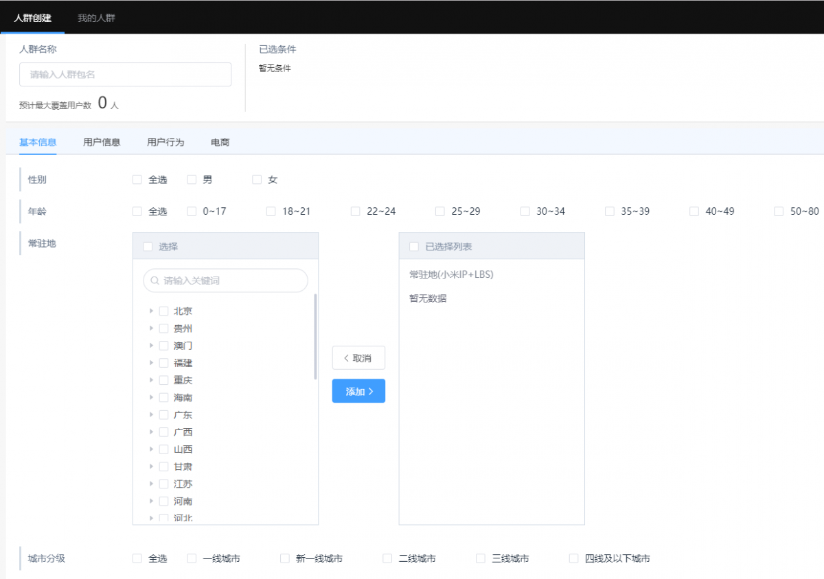Tick the 一线城市 checkbox
The width and height of the screenshot is (824, 579).
(x=192, y=558)
